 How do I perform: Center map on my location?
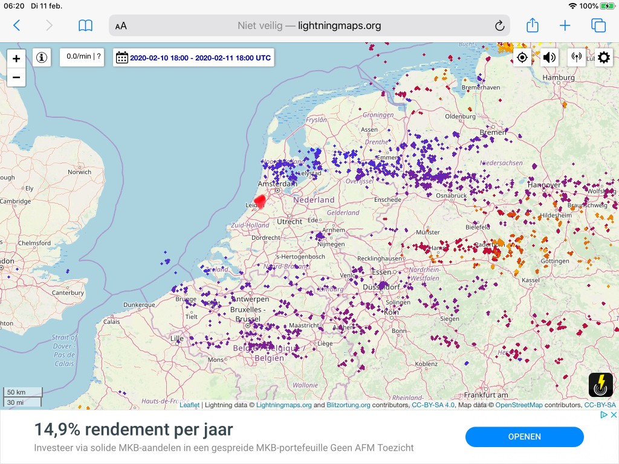[522, 57]
